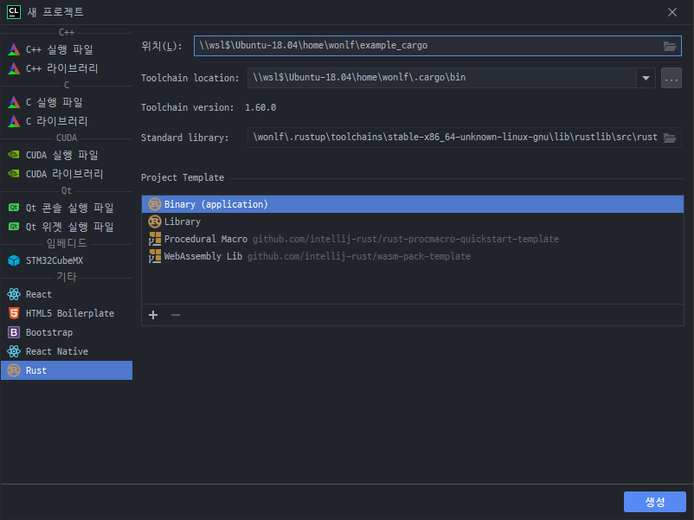The height and width of the screenshot is (520, 694).
Task: Click the Standard library label
Action: 184,138
